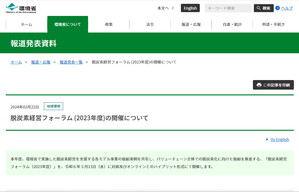Click the ヘルプ help link
The height and width of the screenshot is (192, 299).
coord(287,8)
